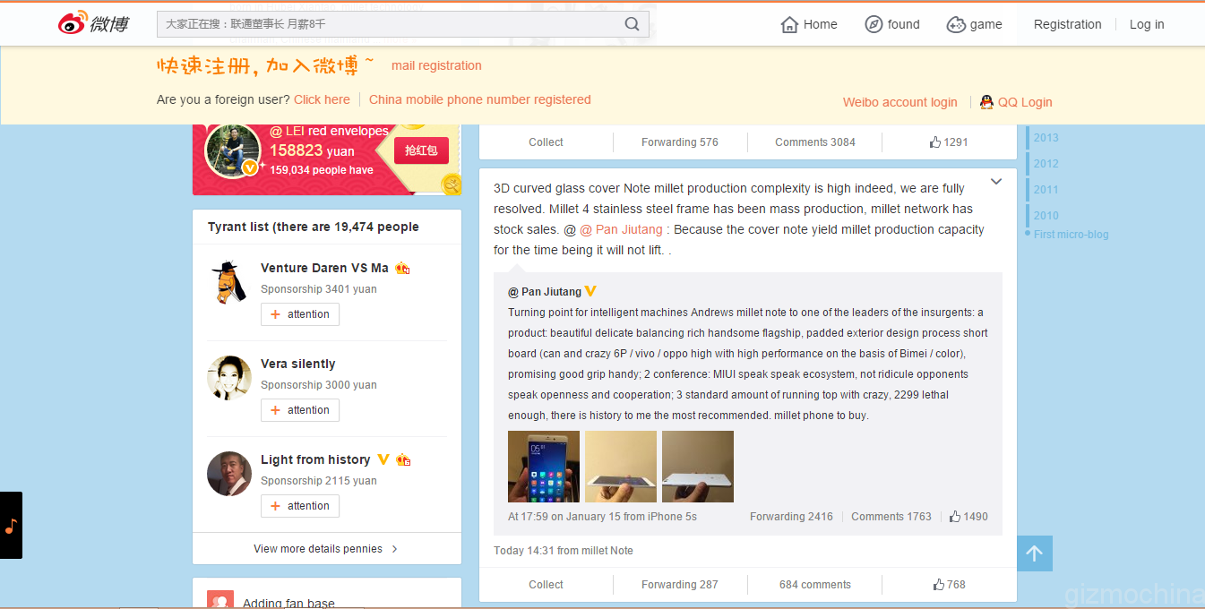The image size is (1205, 609).
Task: Follow Venture Daren VS Ma with attention button
Action: pos(300,314)
